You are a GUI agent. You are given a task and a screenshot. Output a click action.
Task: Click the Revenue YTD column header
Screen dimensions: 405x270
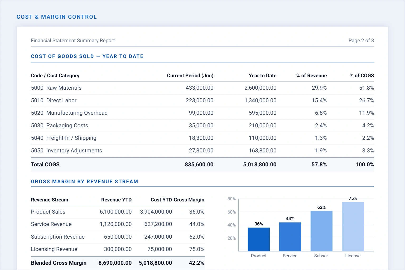pyautogui.click(x=116, y=200)
